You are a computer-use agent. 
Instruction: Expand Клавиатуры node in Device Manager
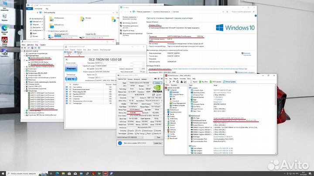pos(24,69)
